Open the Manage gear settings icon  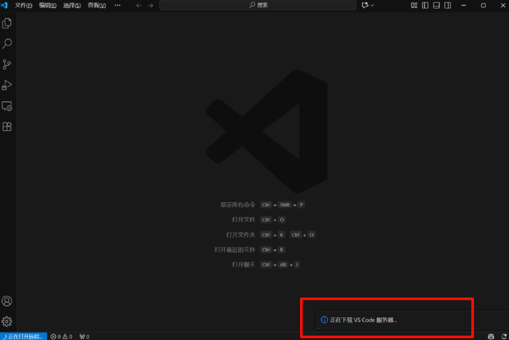(x=7, y=322)
